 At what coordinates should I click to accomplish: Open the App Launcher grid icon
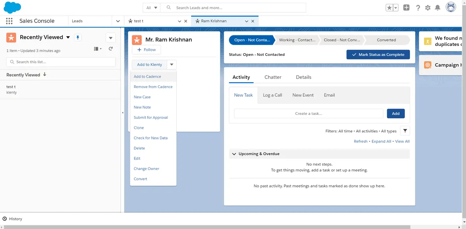[x=9, y=21]
